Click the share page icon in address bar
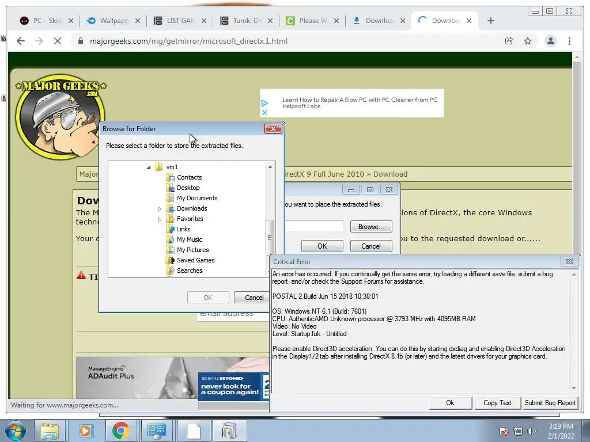 (x=509, y=41)
